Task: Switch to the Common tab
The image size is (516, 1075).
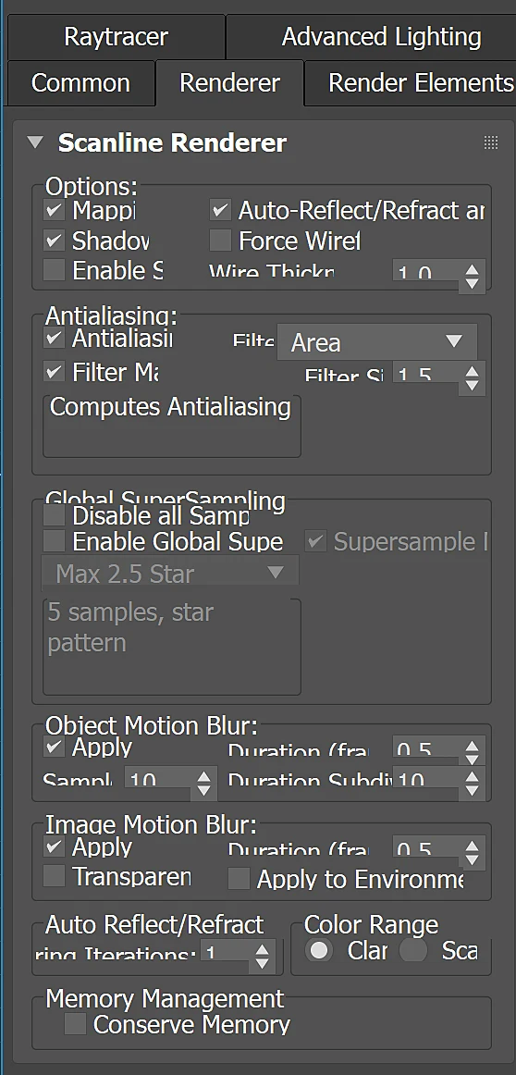Action: click(80, 83)
